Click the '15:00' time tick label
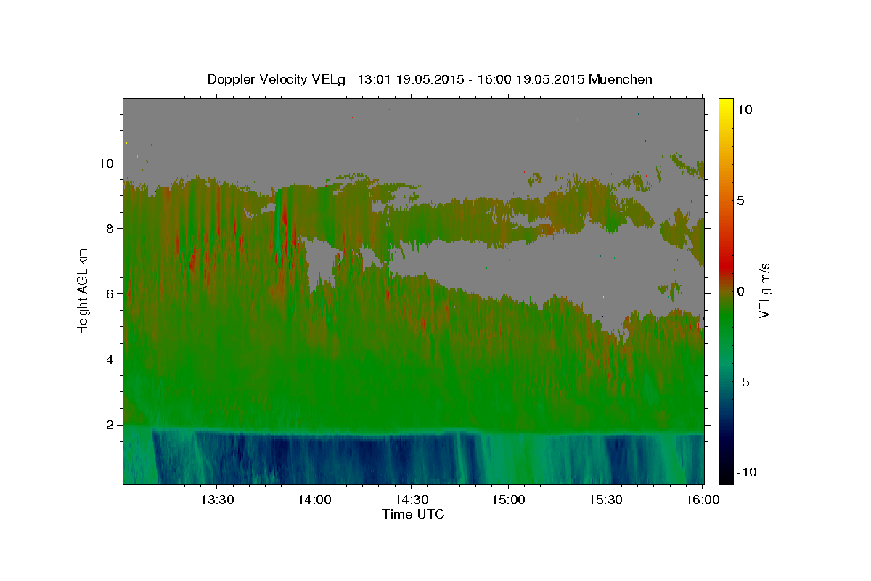The image size is (871, 581). (508, 500)
